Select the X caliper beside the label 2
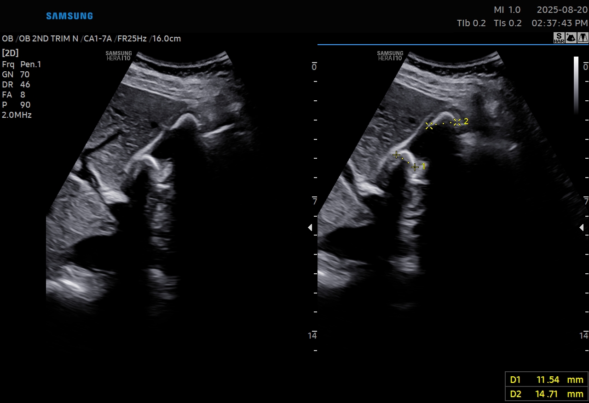Viewport: 589px width, 403px height. 457,122
